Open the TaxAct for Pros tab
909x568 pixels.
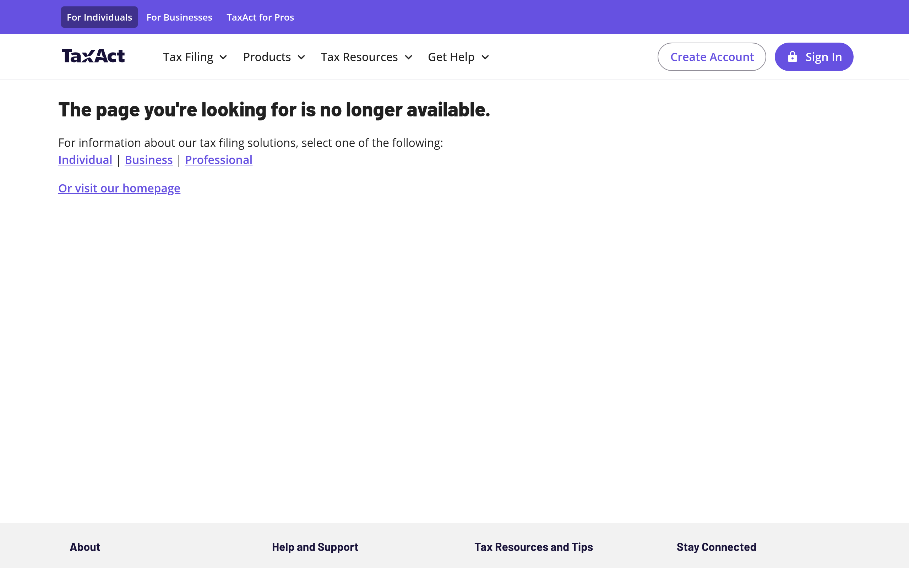tap(260, 17)
